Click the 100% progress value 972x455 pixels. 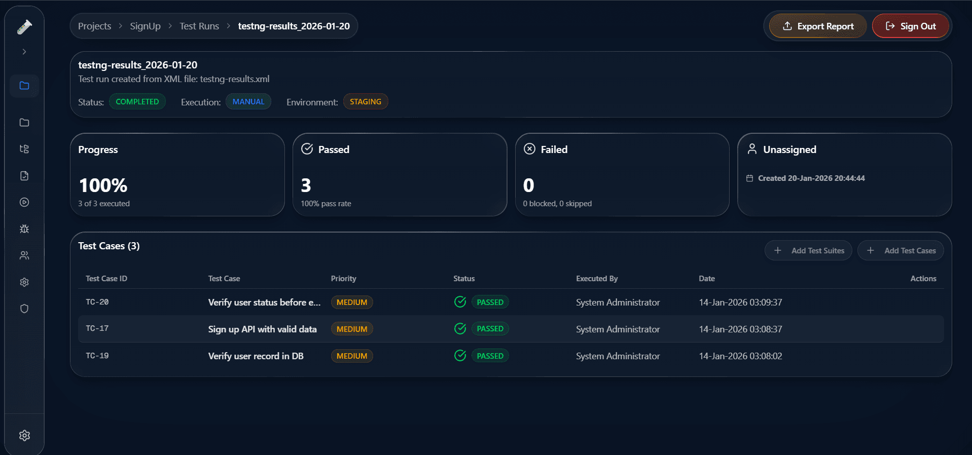click(x=103, y=185)
